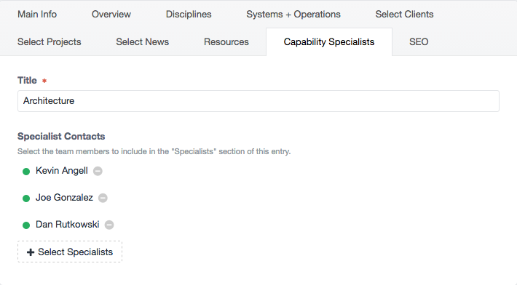Click green status dot beside Dan Rutkowski
Image resolution: width=517 pixels, height=285 pixels.
coord(26,225)
